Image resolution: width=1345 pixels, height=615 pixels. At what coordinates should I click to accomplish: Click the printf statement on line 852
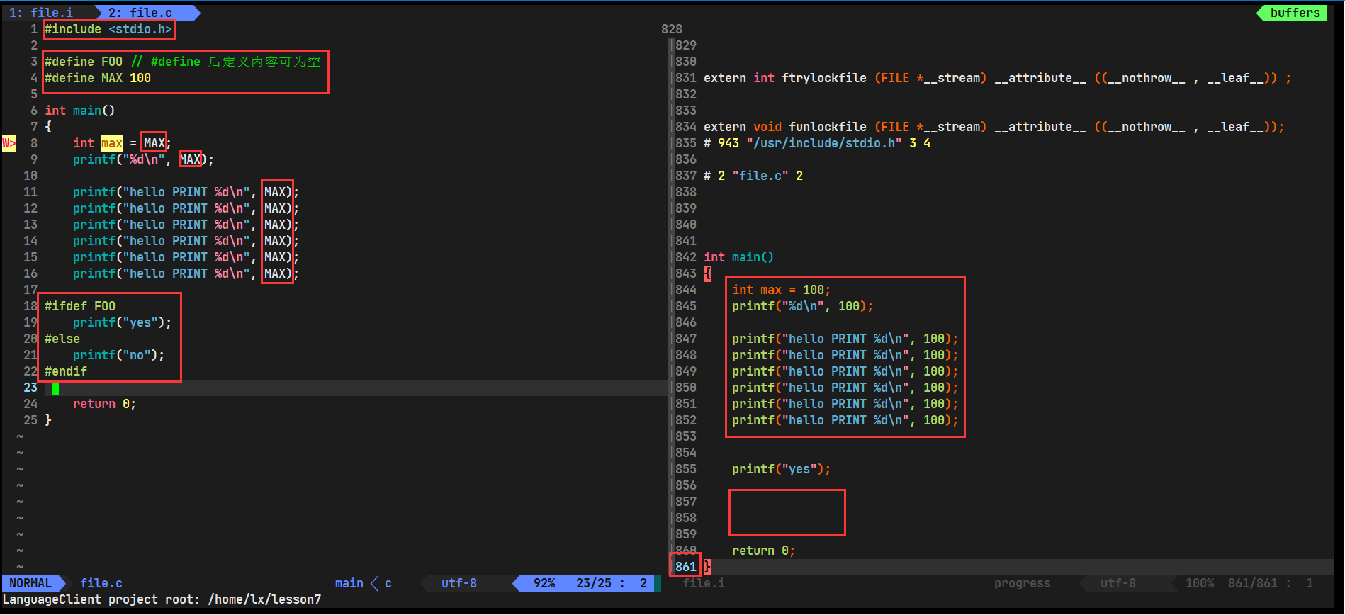pos(845,420)
